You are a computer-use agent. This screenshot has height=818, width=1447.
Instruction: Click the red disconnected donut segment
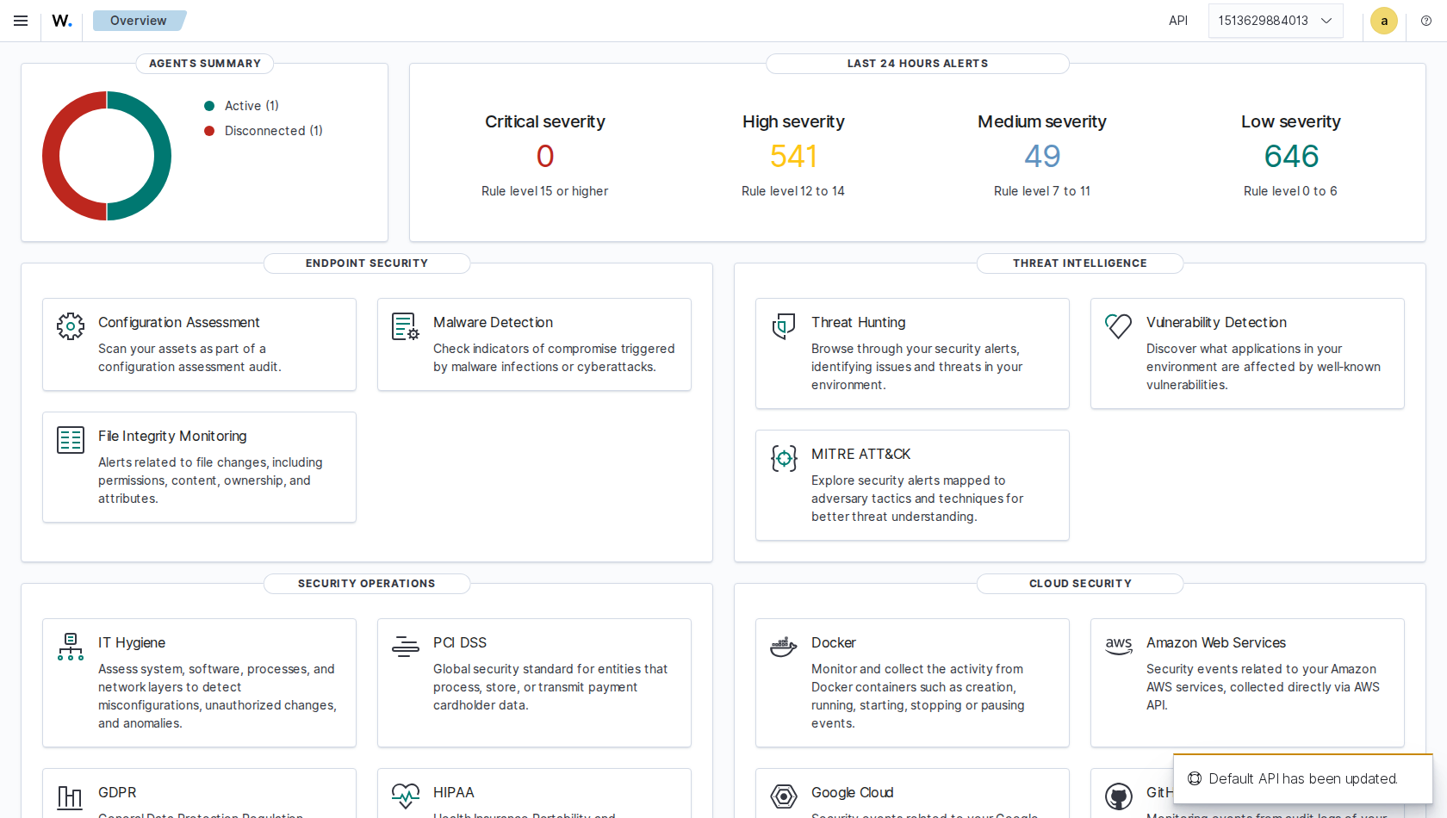(x=53, y=156)
